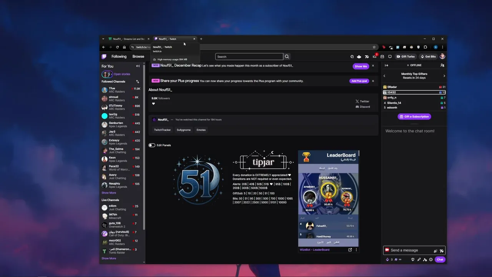Click the party popper icon in message box
Screen dimensions: 492x277
coord(435,251)
